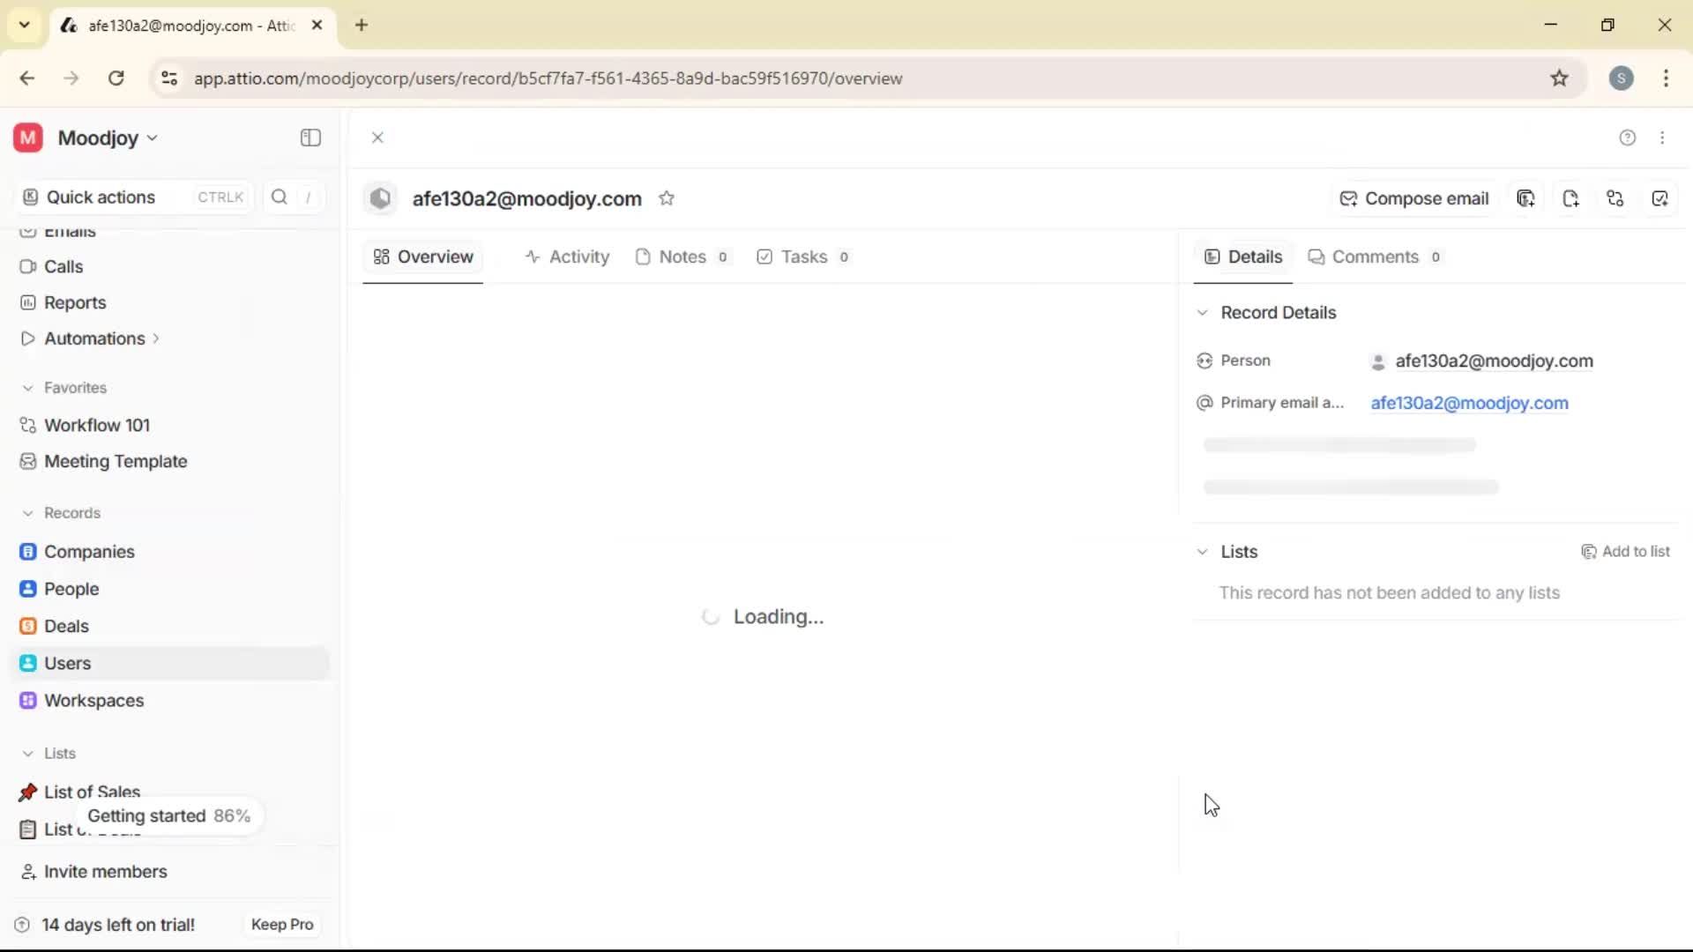
Task: Collapse the Record Details section
Action: pyautogui.click(x=1204, y=313)
